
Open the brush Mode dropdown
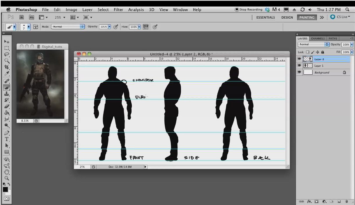68,27
